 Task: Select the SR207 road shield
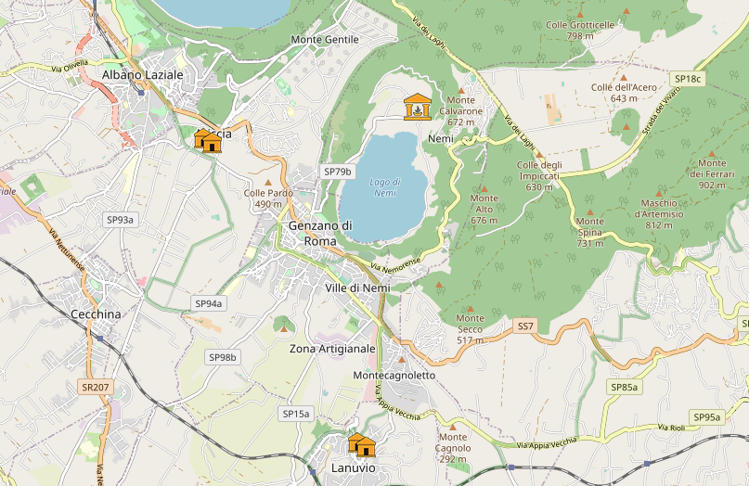click(x=95, y=386)
